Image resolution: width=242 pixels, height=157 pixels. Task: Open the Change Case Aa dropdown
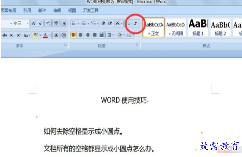[x=27, y=35]
